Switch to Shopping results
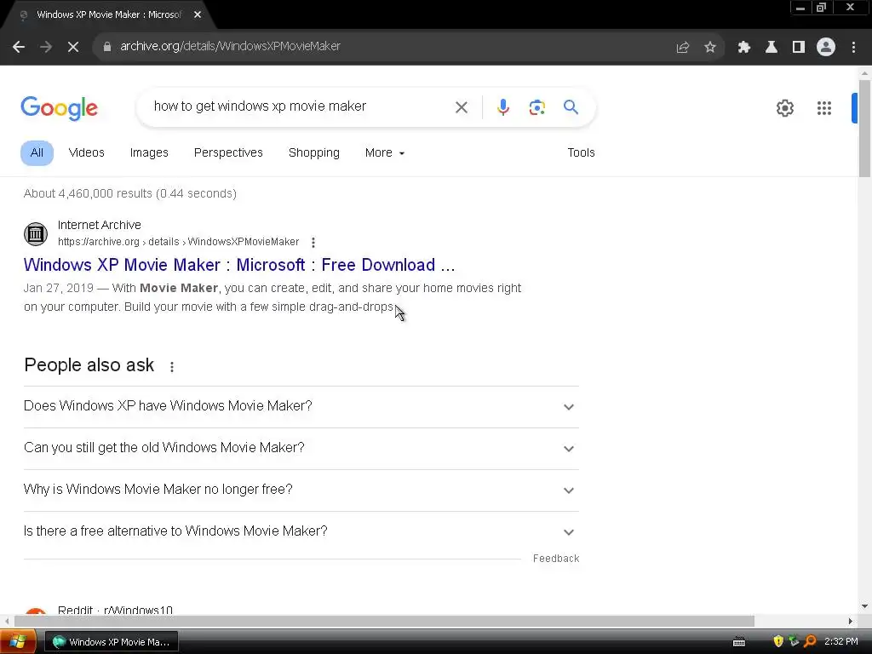The width and height of the screenshot is (872, 654). pos(313,153)
